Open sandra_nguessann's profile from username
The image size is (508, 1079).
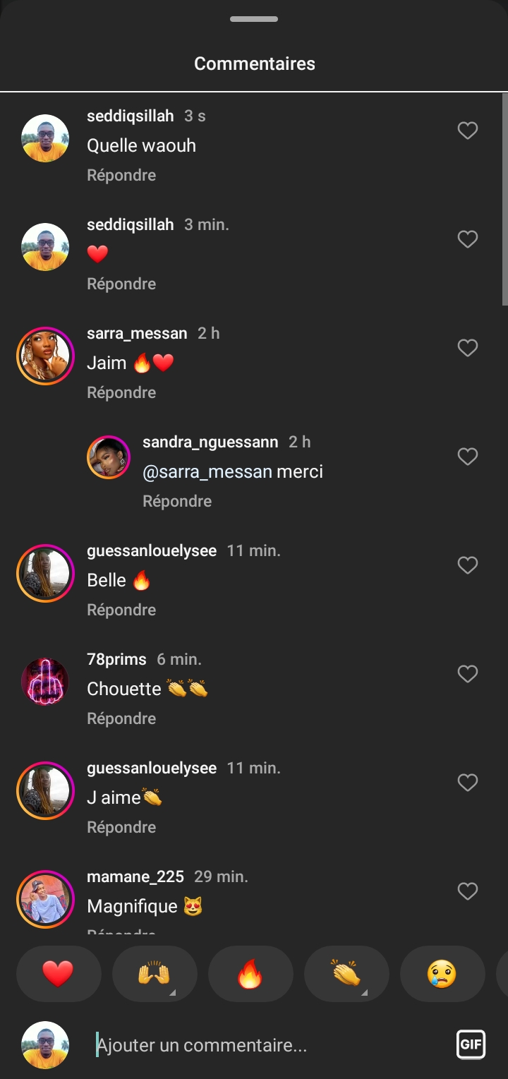pyautogui.click(x=210, y=442)
